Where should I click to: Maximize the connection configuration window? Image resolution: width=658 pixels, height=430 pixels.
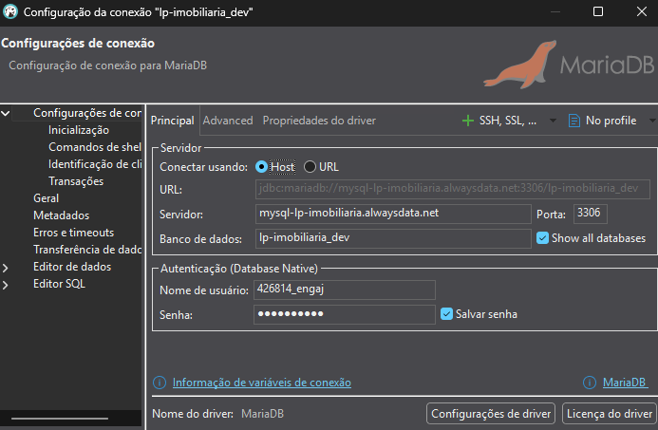pos(598,11)
